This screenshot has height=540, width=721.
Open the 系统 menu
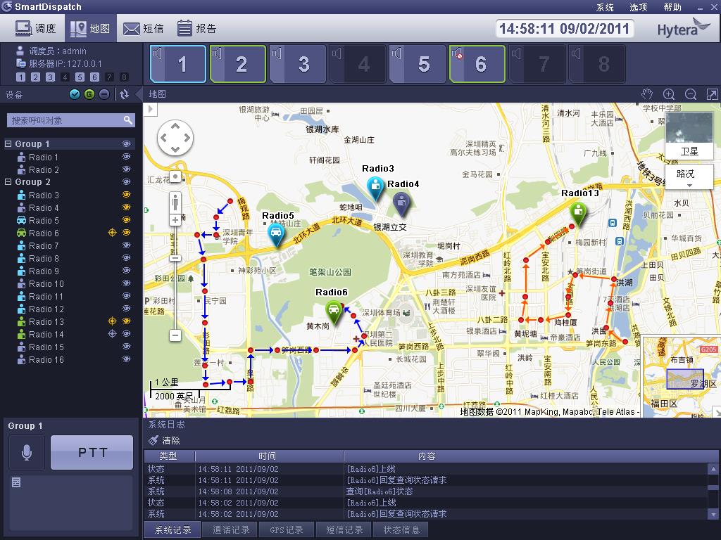tap(605, 7)
